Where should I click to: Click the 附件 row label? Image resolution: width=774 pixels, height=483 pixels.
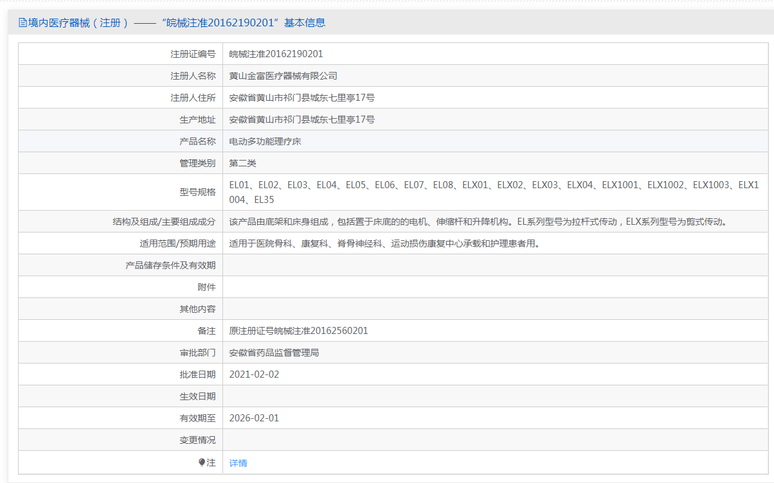click(206, 287)
